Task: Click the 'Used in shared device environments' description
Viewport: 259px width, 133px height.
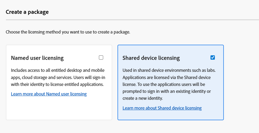Action: 169,84
